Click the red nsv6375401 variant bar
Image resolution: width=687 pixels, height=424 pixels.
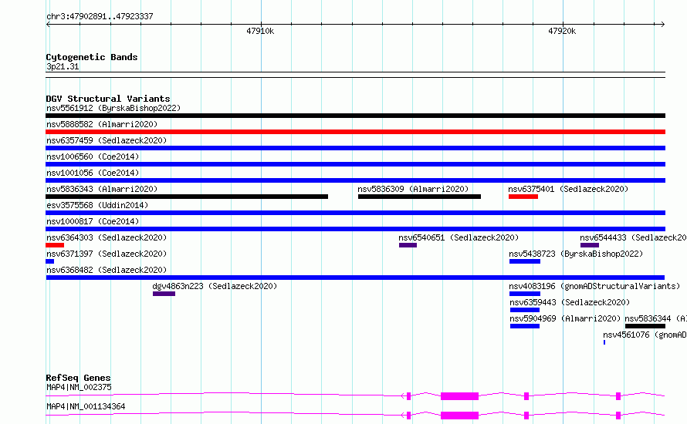point(523,197)
